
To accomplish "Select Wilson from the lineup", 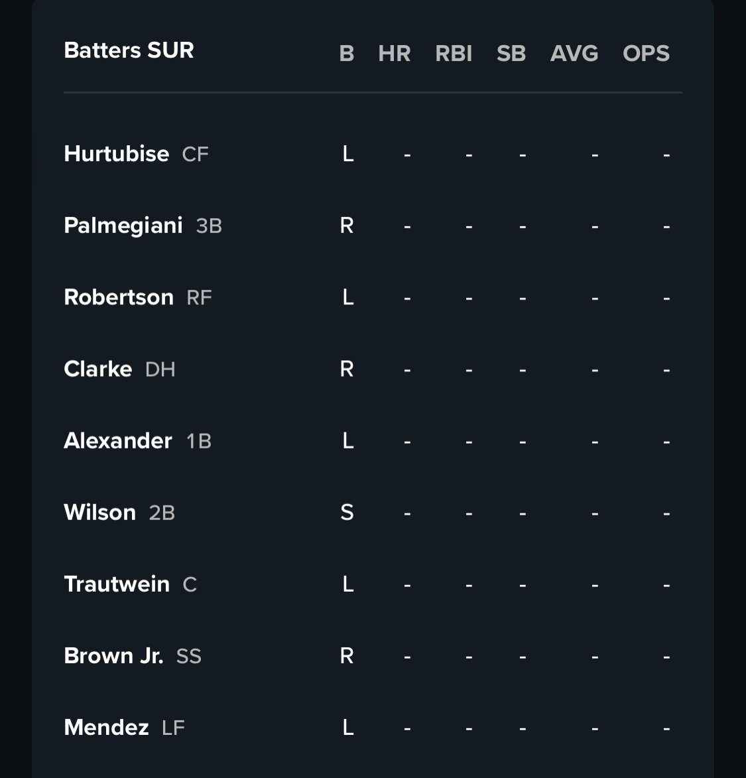I will click(99, 512).
